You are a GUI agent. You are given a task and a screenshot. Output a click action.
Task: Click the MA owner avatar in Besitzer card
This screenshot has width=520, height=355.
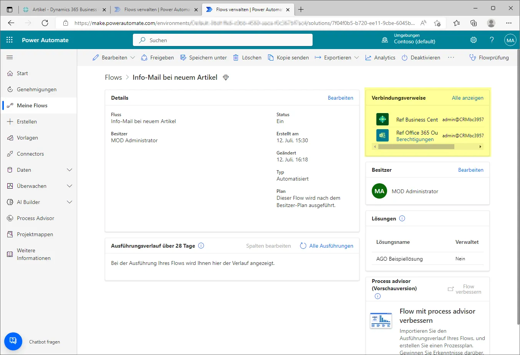pos(379,191)
